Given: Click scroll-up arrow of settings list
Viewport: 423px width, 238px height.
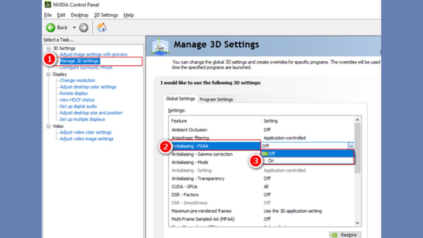Looking at the screenshot, I should click(357, 120).
